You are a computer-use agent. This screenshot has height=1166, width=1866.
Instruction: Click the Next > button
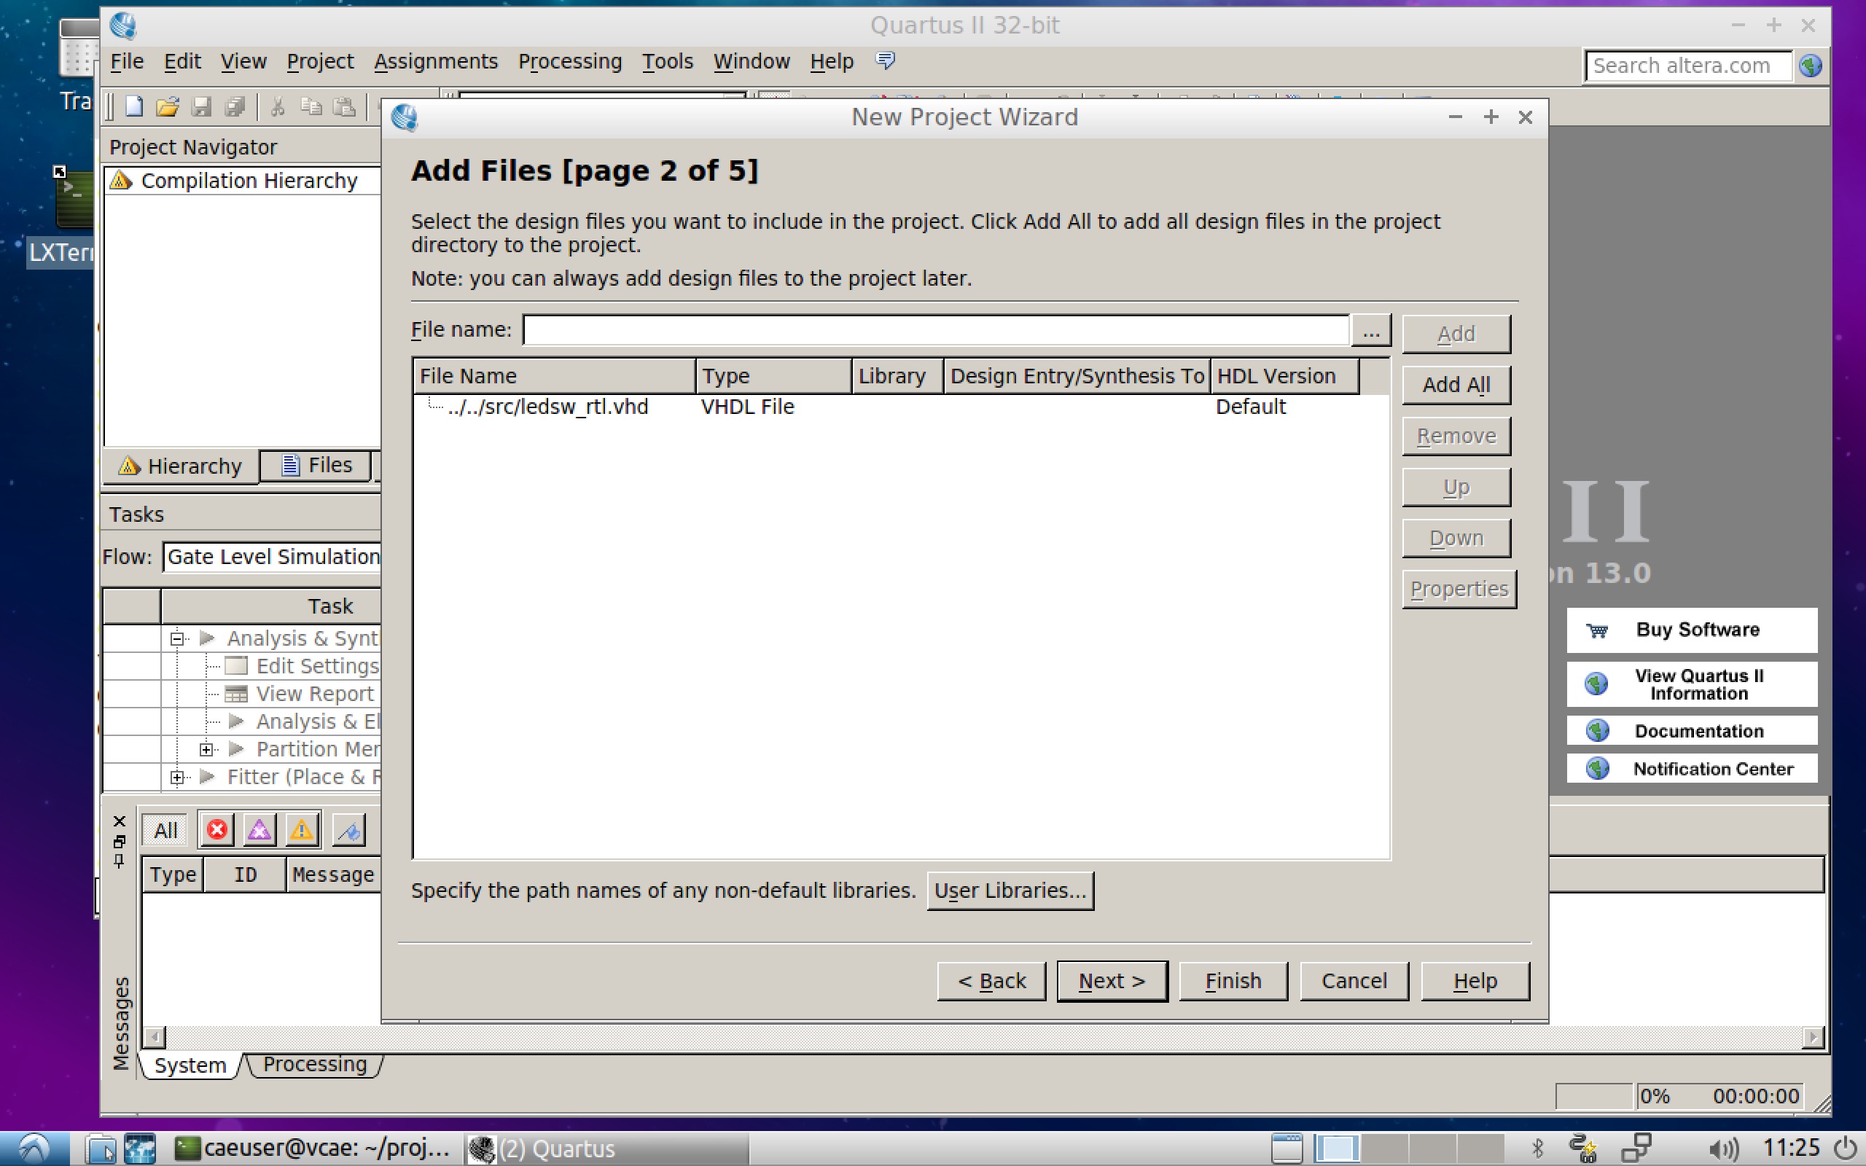click(1111, 981)
